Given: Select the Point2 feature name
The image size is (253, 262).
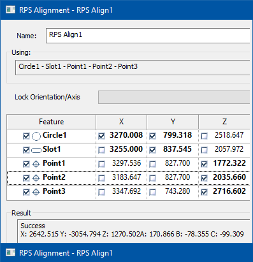Looking at the screenshot, I should coord(54,177).
